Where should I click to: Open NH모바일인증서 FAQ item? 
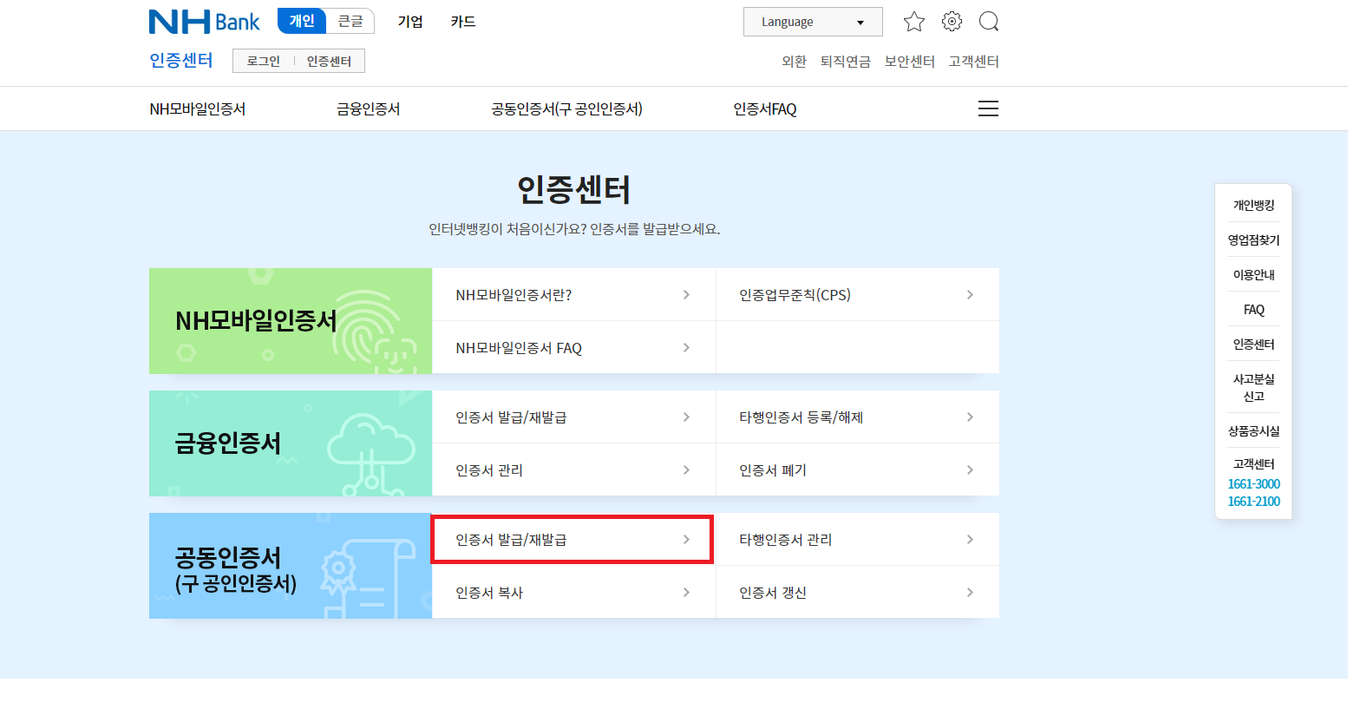coord(573,348)
